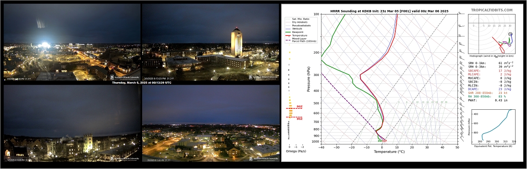
Task: Select the 'SBCAPE: 17 J/kg' row
Action: 490,71
